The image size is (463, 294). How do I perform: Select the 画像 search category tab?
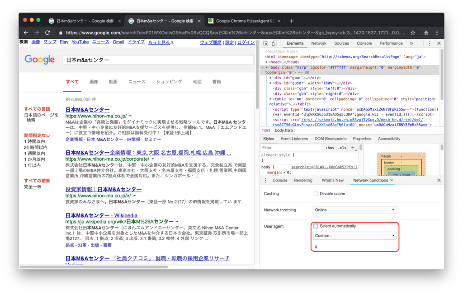click(94, 82)
